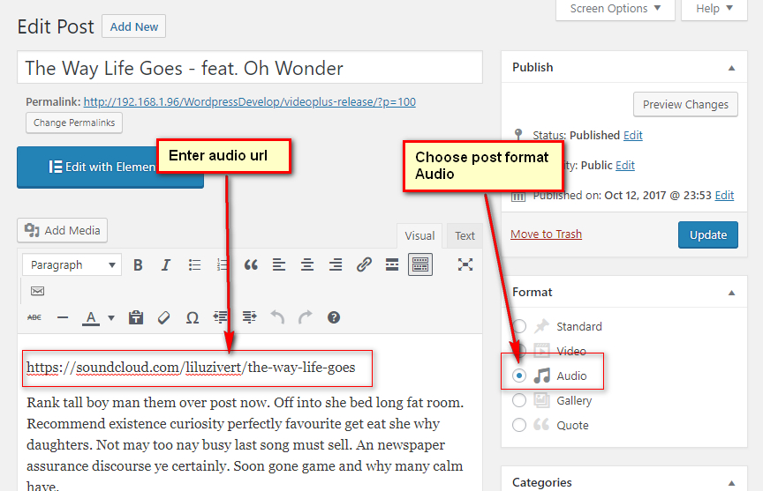Toggle bold formatting in editor toolbar
763x491 pixels.
(138, 264)
